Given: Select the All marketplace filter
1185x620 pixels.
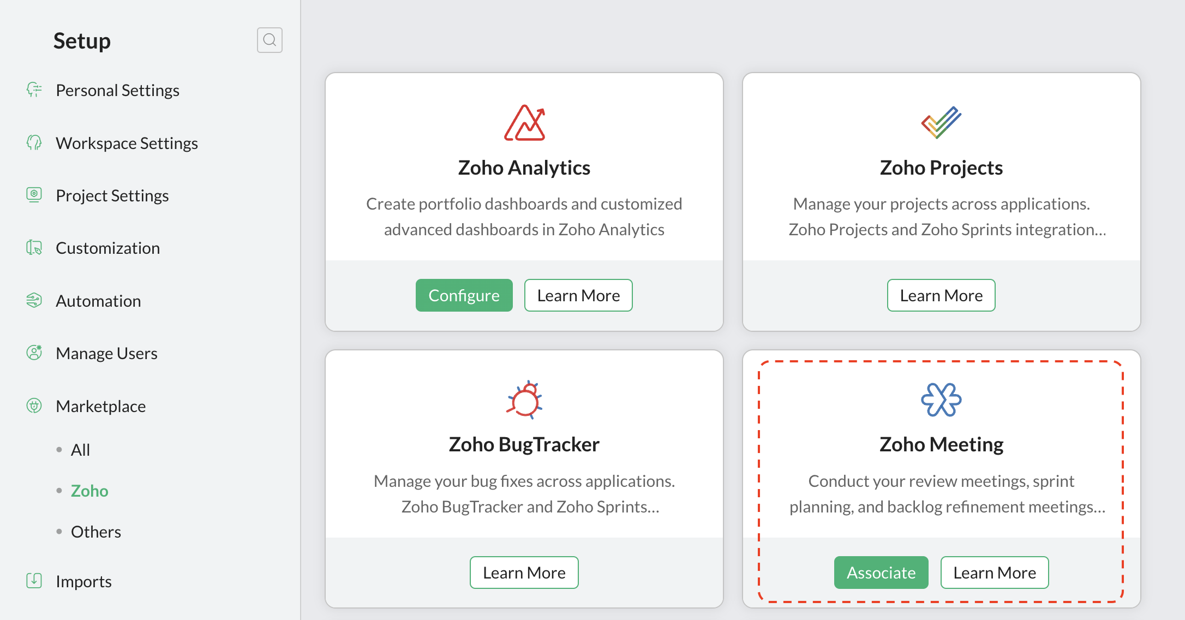Looking at the screenshot, I should tap(80, 450).
